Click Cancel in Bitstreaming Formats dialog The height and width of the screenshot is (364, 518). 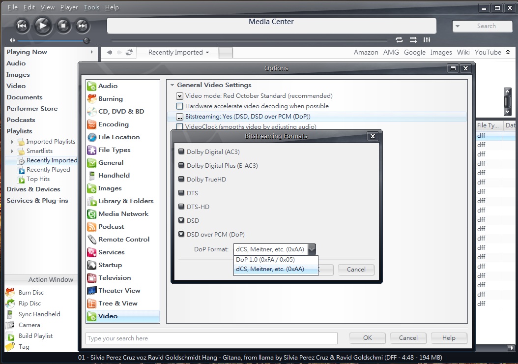point(356,270)
